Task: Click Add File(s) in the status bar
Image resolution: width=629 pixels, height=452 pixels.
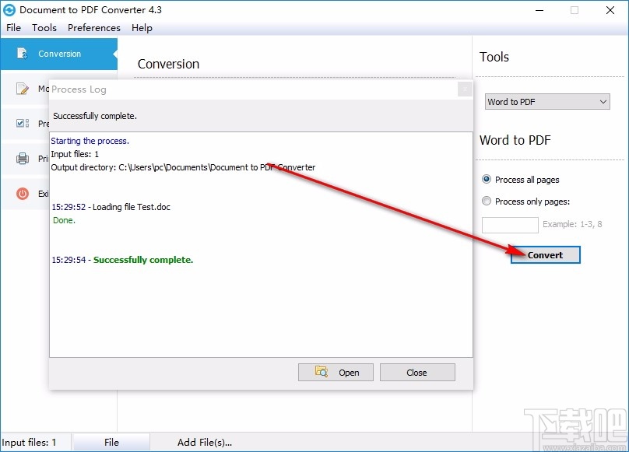Action: [x=205, y=442]
